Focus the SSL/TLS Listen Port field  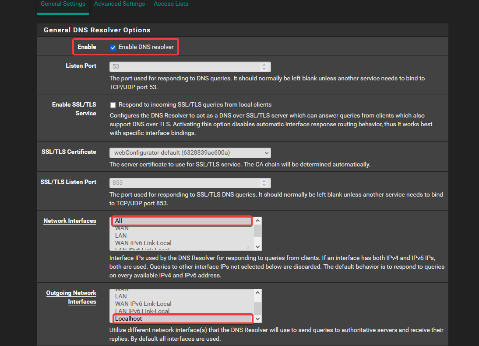pyautogui.click(x=184, y=183)
